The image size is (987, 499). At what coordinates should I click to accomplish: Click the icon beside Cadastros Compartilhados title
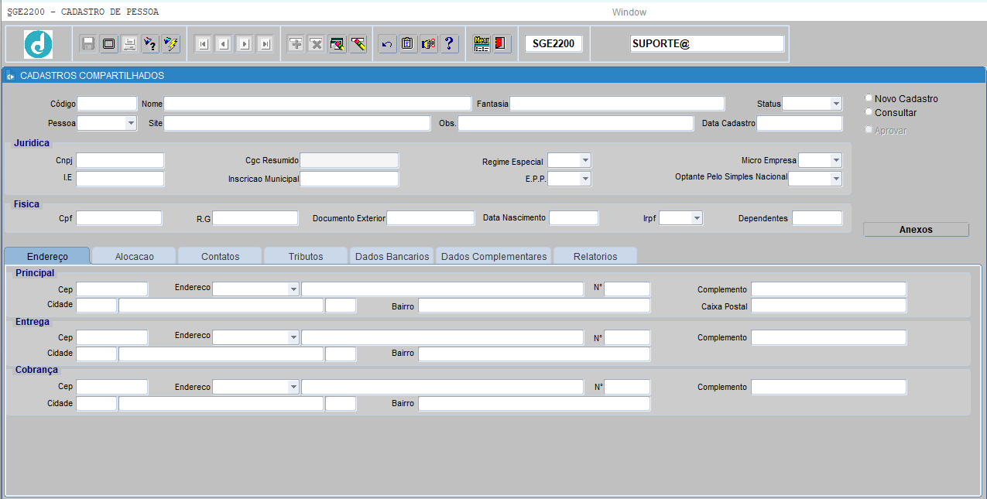point(10,76)
